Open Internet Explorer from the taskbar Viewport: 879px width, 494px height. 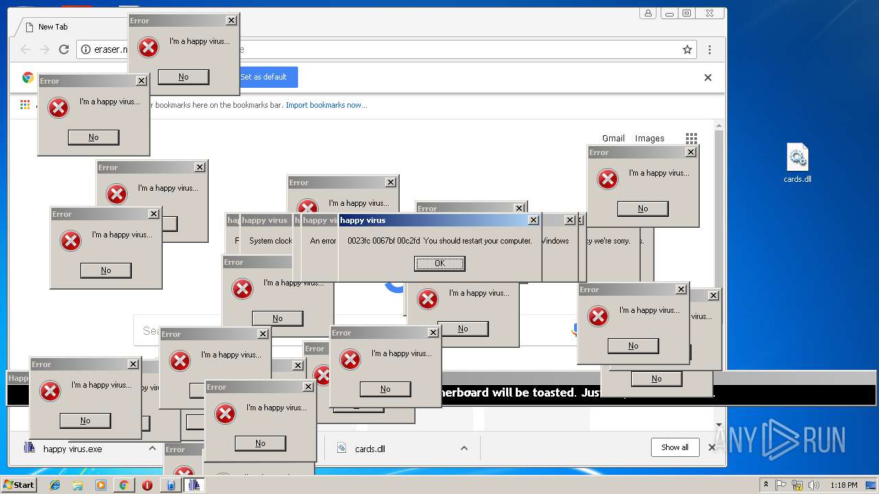(55, 485)
